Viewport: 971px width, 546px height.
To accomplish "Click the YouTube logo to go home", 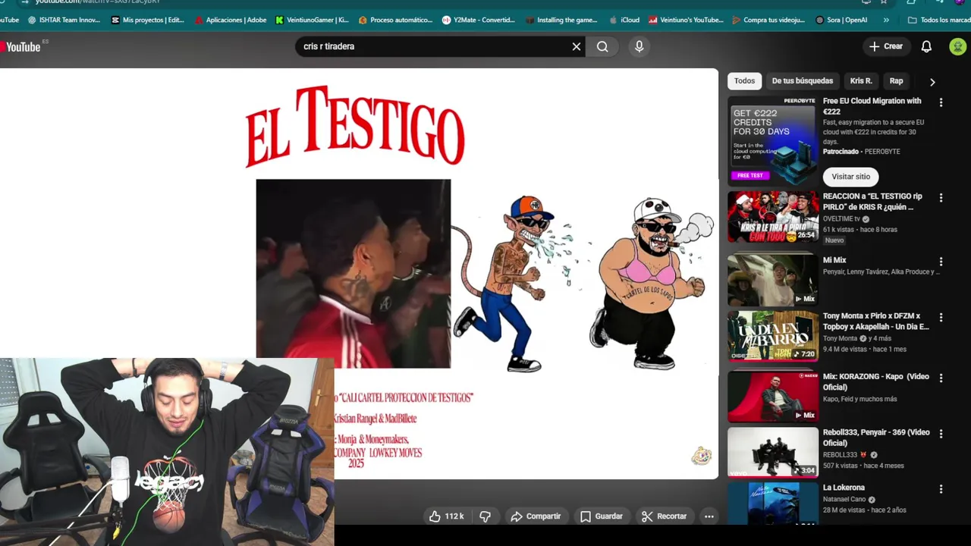I will point(21,47).
